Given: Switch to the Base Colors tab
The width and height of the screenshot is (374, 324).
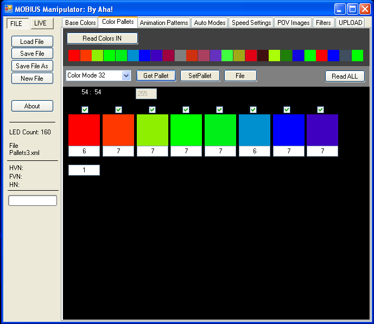Looking at the screenshot, I should tap(80, 23).
